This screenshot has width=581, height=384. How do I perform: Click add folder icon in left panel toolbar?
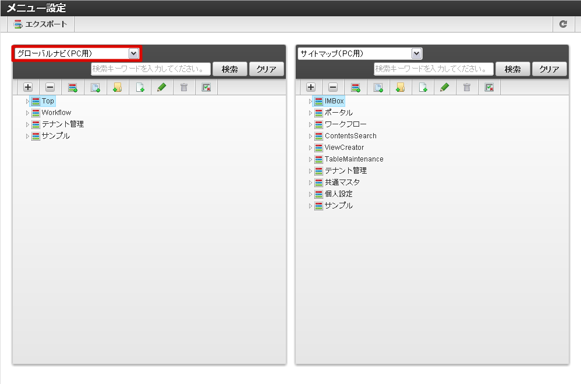(x=118, y=87)
